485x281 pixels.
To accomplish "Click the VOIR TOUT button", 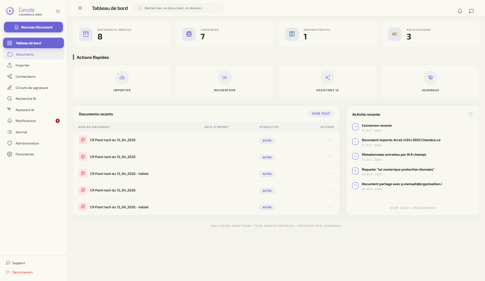I will (321, 114).
